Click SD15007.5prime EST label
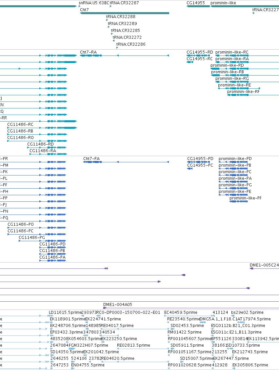279x370 pixels. tap(197, 358)
